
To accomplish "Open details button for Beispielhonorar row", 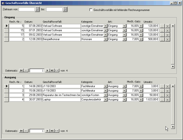I will click(162, 39).
